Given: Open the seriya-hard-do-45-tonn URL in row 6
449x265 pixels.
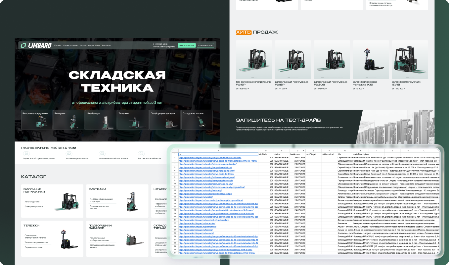Looking at the screenshot, I should point(207,171).
